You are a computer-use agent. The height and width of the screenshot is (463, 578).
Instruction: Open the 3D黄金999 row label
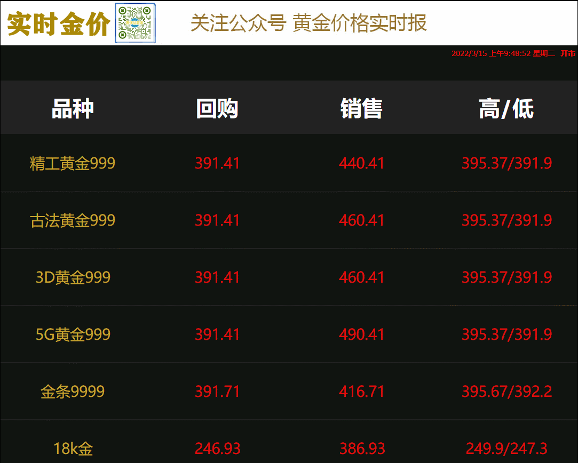coord(73,277)
